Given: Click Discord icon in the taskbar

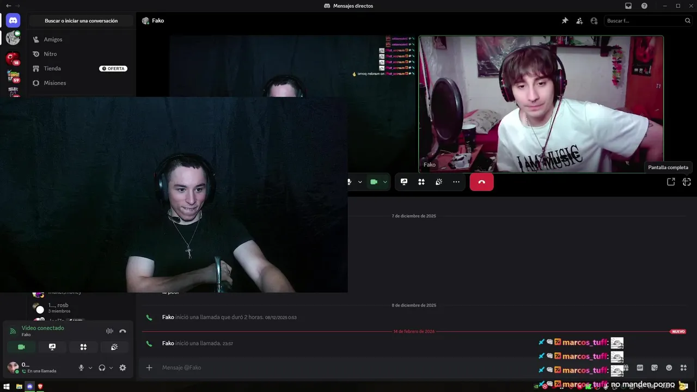Looking at the screenshot, I should coord(29,387).
